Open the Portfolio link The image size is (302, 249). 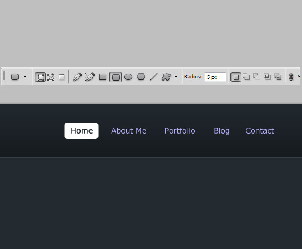point(180,131)
